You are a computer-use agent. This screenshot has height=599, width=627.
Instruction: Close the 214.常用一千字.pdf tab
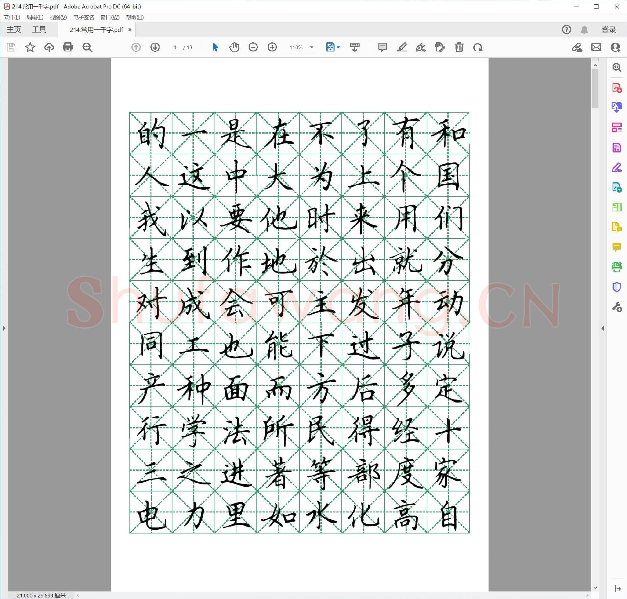tap(130, 30)
